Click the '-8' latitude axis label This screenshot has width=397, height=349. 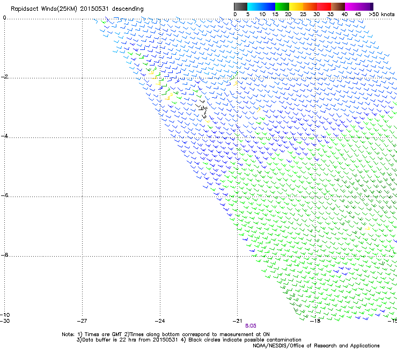[4, 255]
